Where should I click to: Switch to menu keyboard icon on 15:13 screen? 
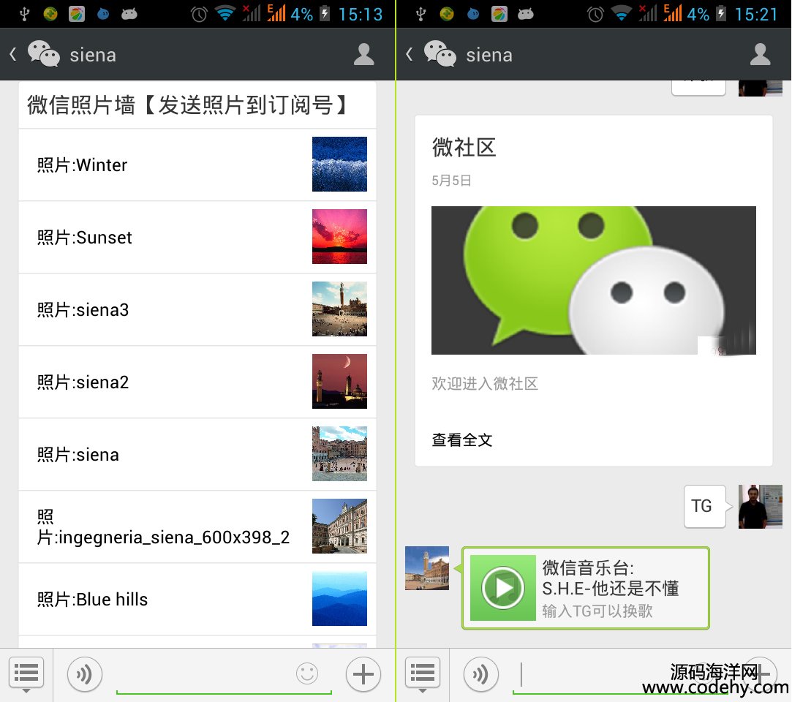pos(26,675)
